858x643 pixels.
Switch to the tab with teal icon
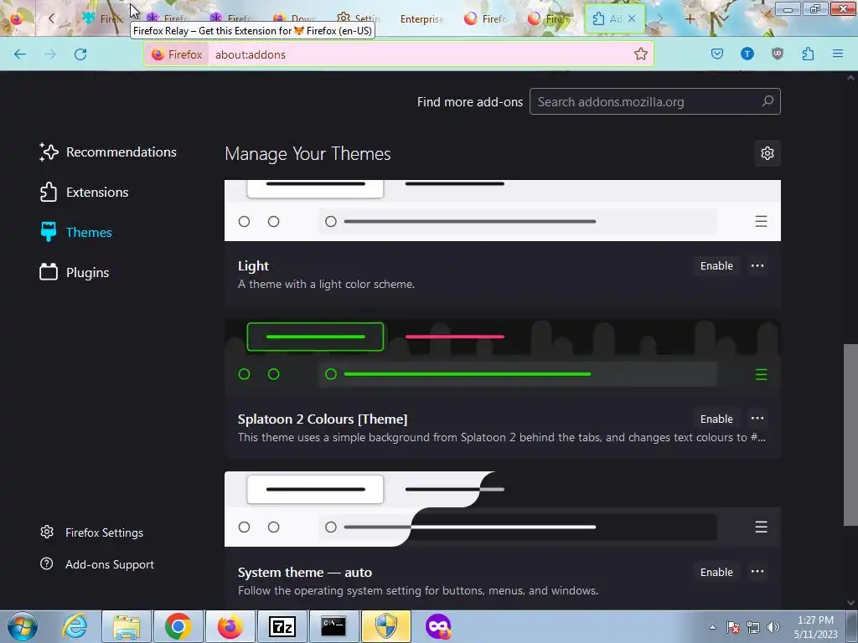coord(103,19)
